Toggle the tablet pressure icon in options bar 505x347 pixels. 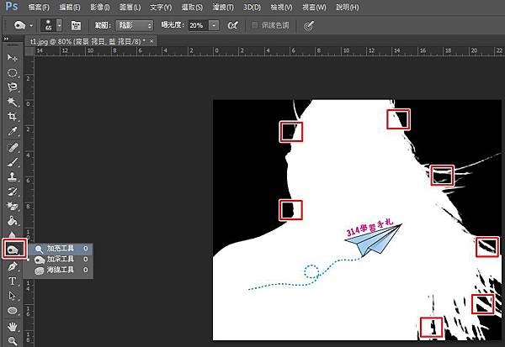309,25
